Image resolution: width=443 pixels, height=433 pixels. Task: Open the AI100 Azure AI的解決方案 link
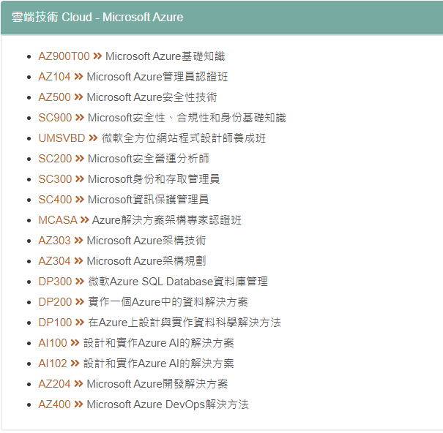(136, 343)
